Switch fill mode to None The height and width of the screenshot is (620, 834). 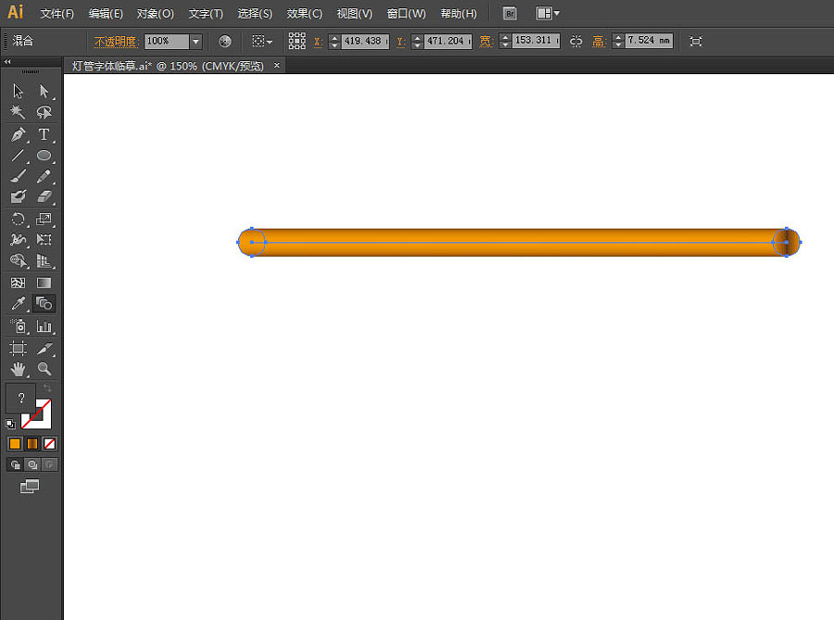(50, 443)
